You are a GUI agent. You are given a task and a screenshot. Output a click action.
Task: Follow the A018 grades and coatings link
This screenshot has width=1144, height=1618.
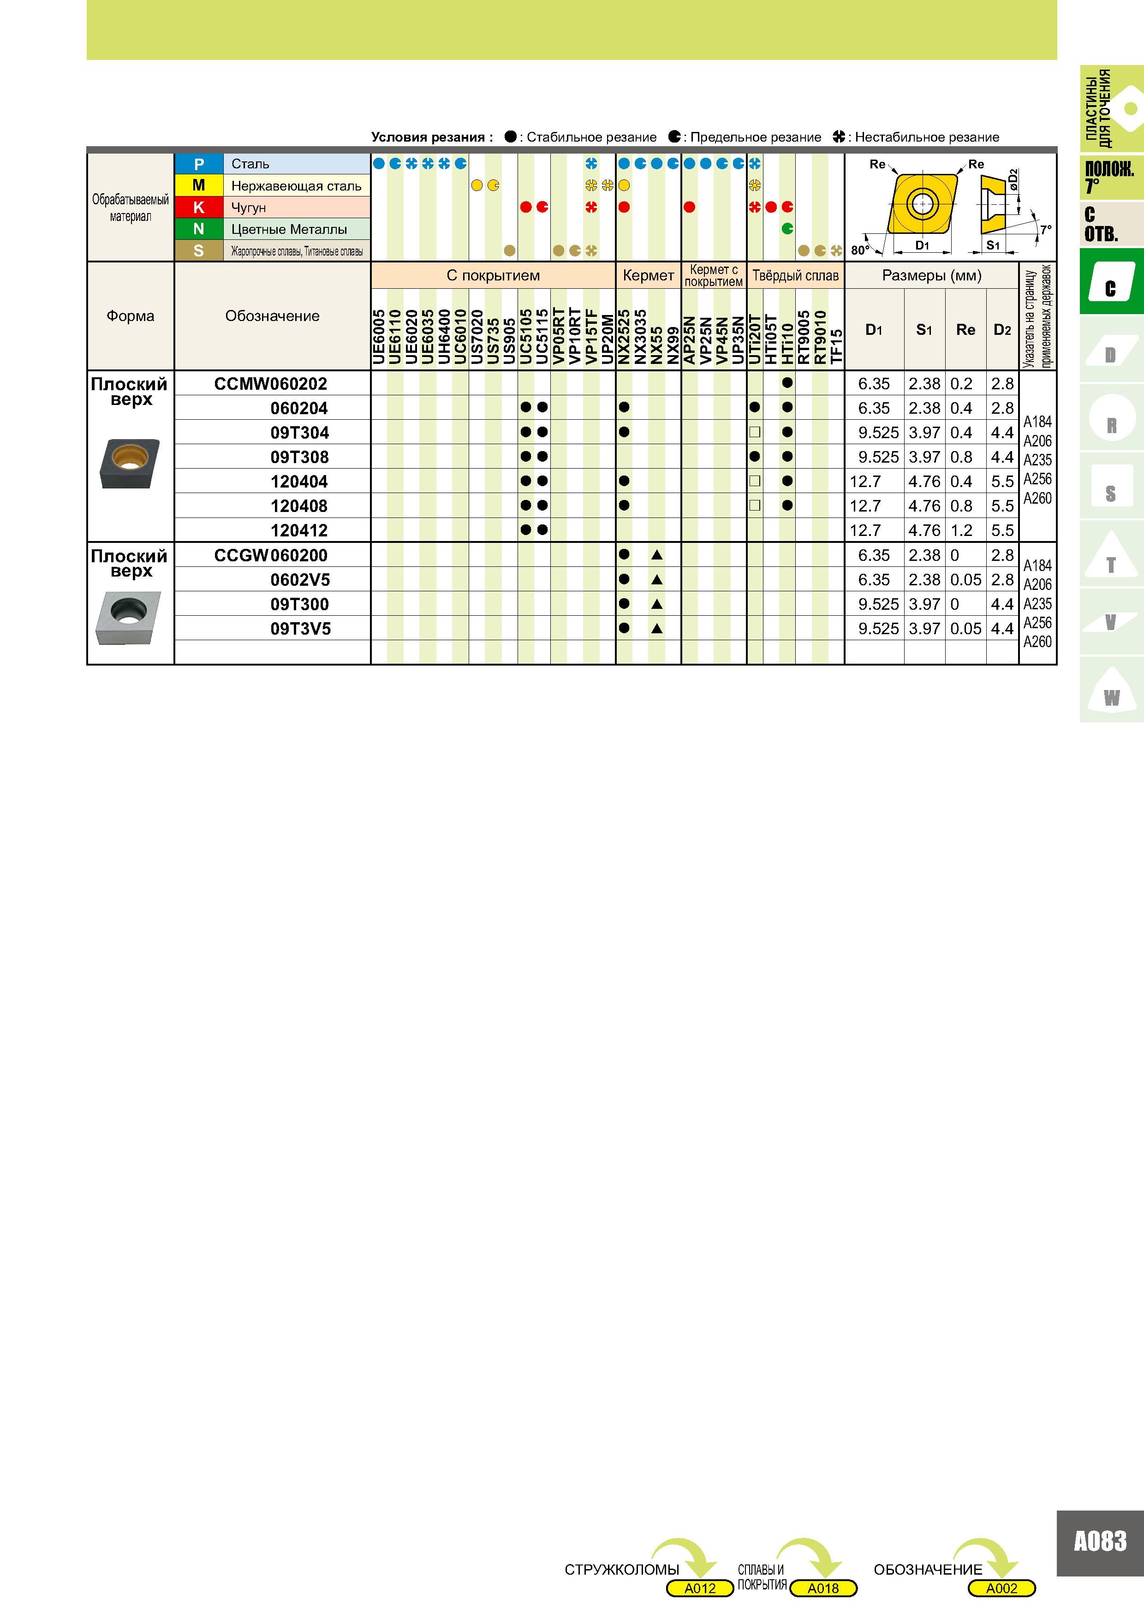tap(823, 1588)
